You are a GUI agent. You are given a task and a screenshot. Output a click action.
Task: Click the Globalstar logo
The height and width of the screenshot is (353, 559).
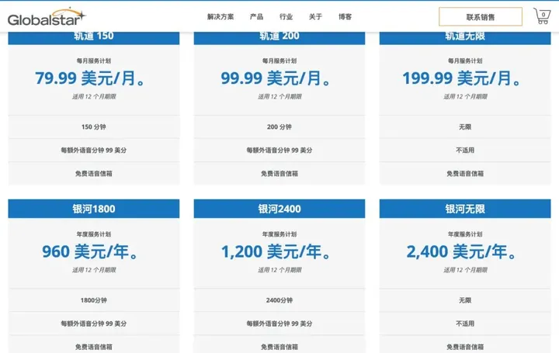(47, 17)
